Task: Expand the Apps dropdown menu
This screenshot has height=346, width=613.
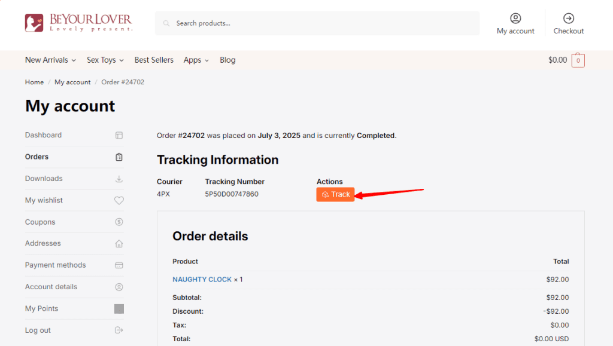Action: [x=196, y=60]
